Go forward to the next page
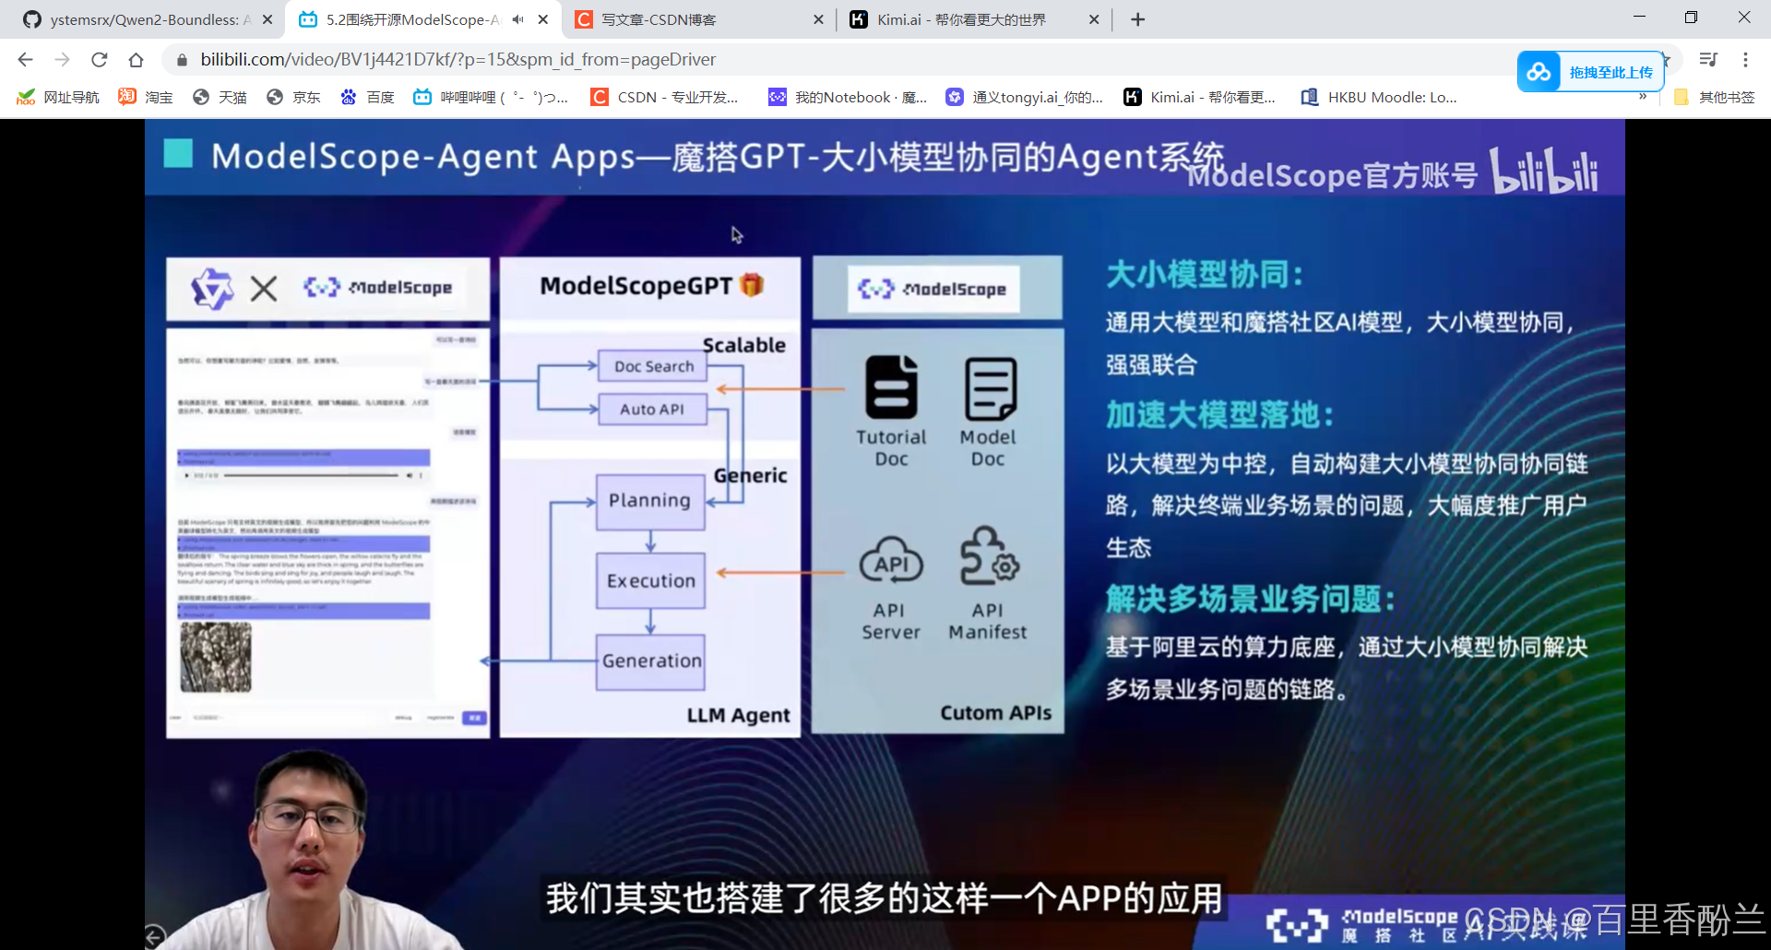The width and height of the screenshot is (1771, 950). click(62, 60)
